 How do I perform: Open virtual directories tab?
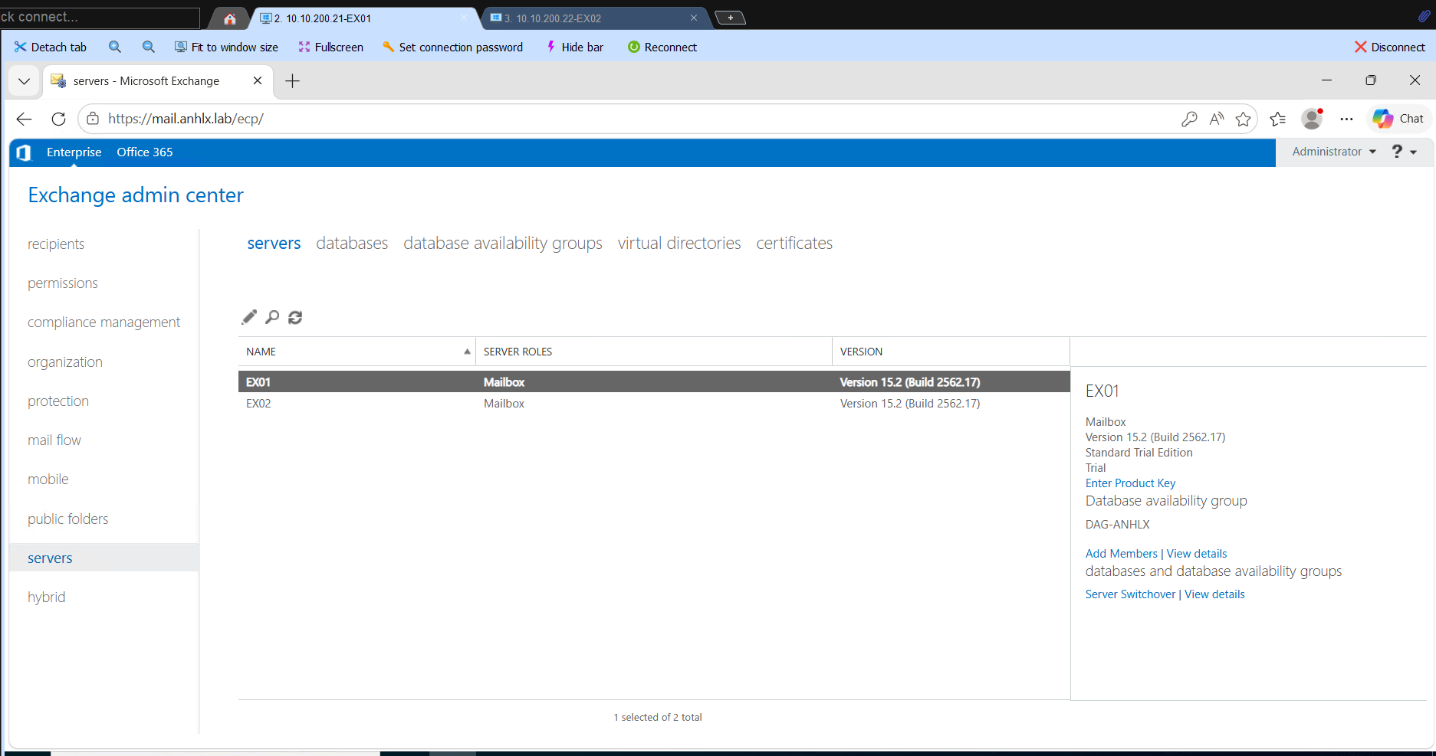click(679, 244)
